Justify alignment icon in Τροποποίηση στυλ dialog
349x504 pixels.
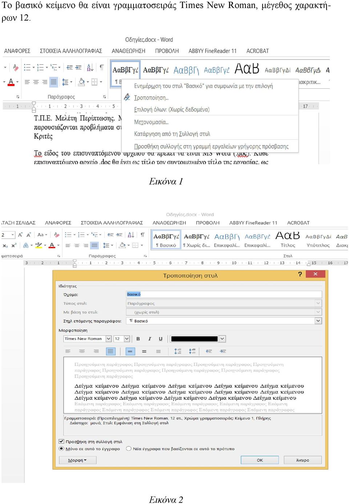pyautogui.click(x=111, y=351)
